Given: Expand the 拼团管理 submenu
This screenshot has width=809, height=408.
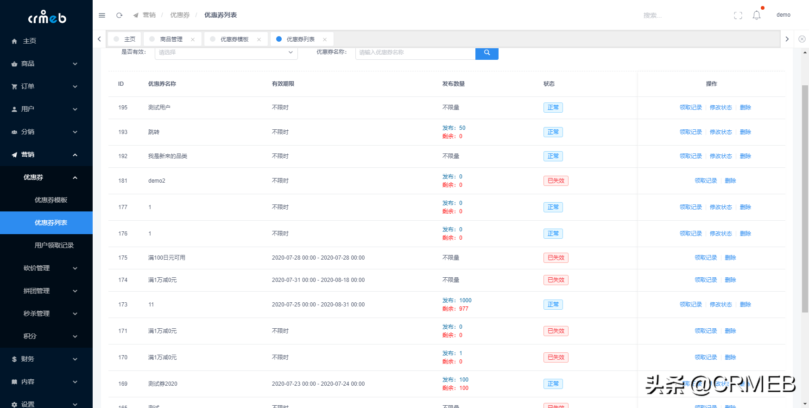Looking at the screenshot, I should (x=46, y=291).
